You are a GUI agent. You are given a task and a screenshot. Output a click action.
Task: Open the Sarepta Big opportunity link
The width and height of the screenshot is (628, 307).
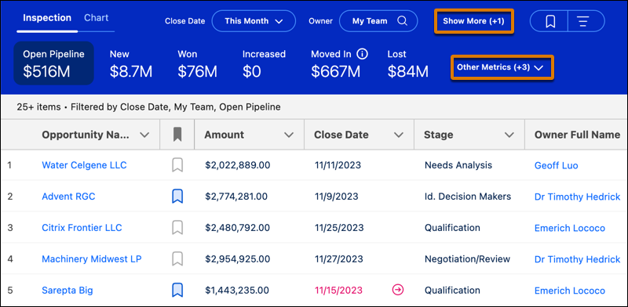pyautogui.click(x=68, y=291)
